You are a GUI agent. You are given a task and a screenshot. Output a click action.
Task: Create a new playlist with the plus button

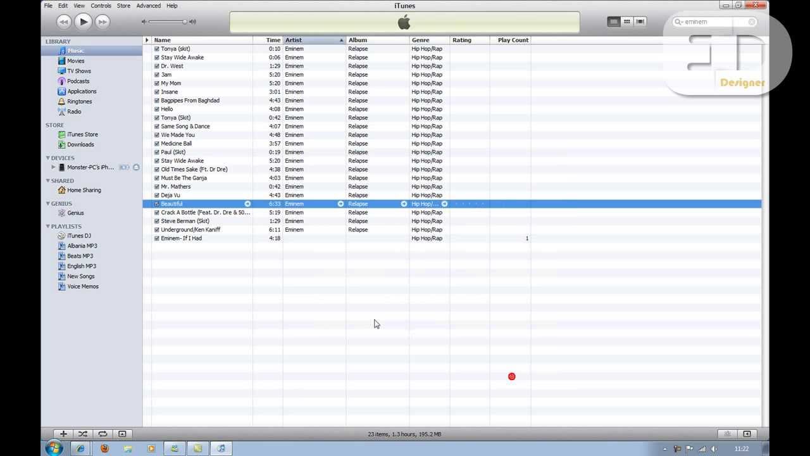point(63,434)
